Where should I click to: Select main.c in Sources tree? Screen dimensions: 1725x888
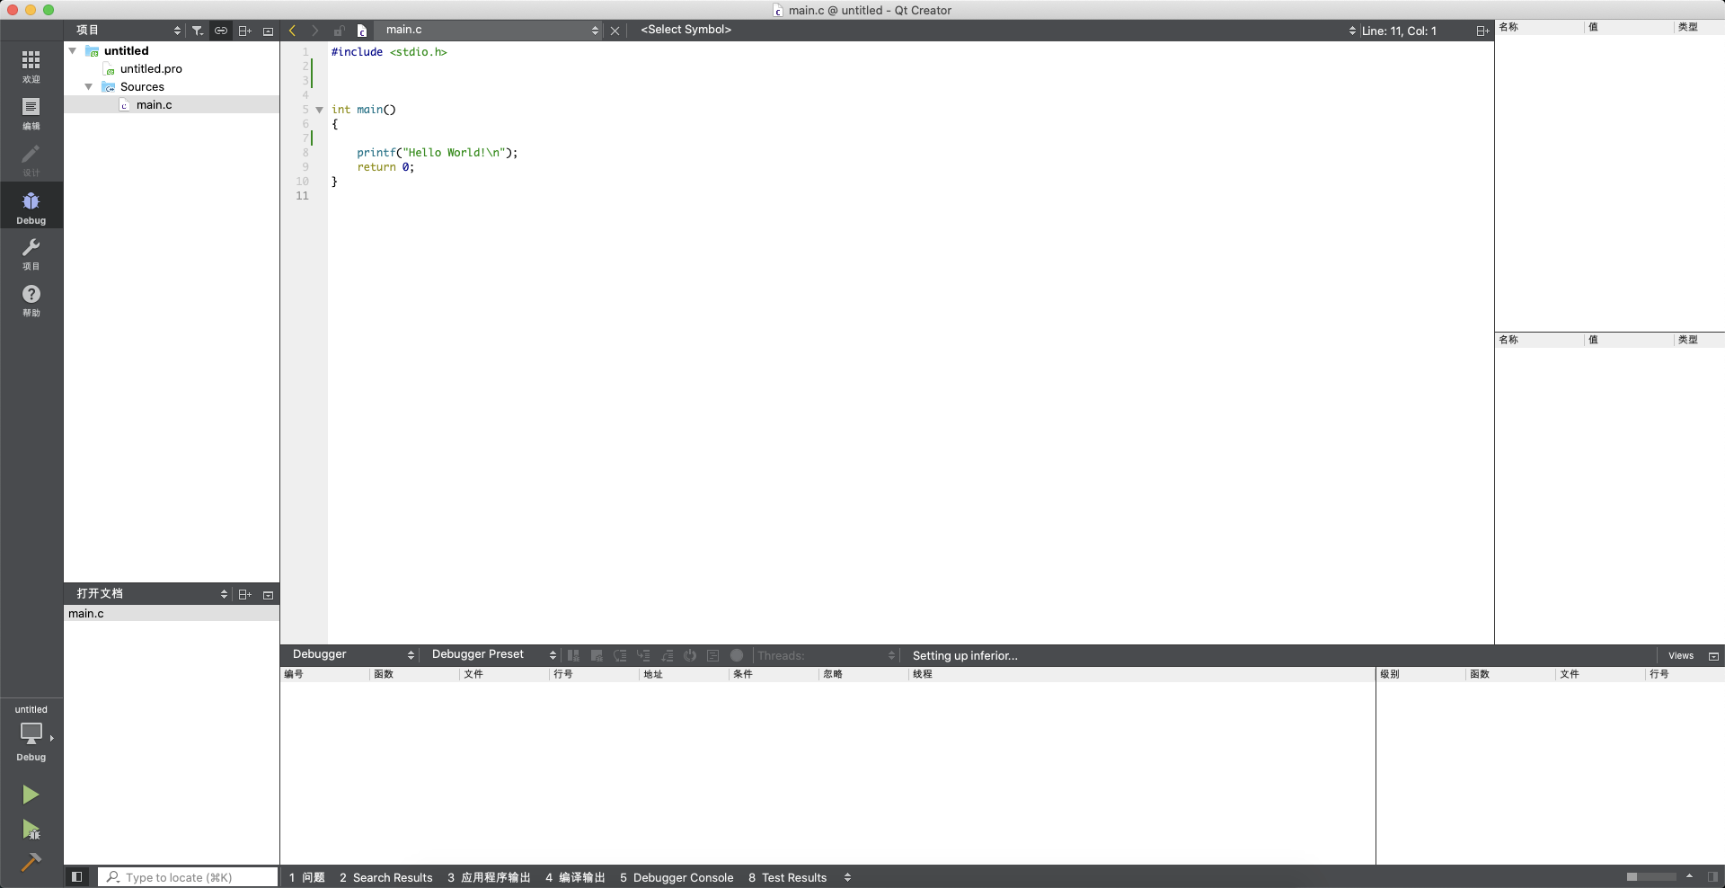[155, 104]
